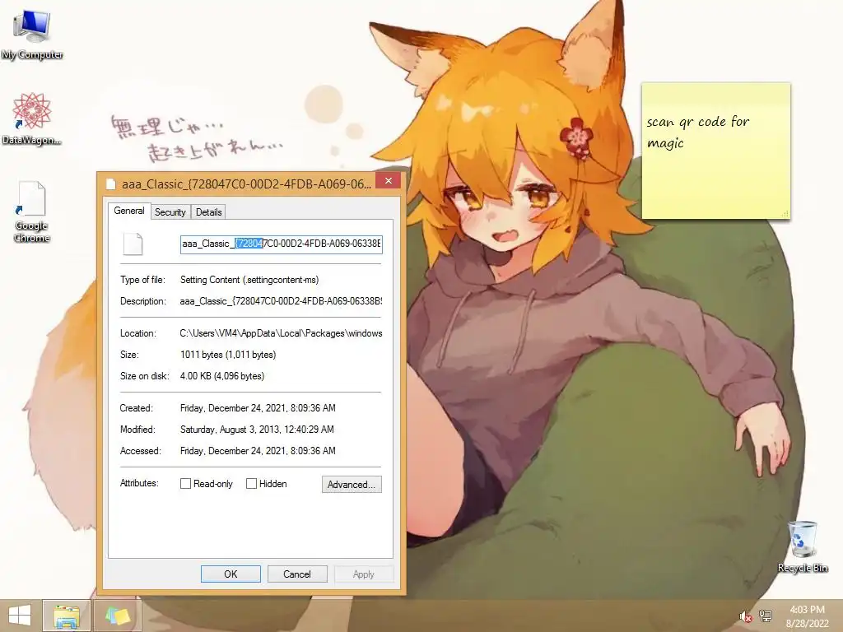The height and width of the screenshot is (632, 843).
Task: Click the Windows Start button
Action: pyautogui.click(x=20, y=616)
